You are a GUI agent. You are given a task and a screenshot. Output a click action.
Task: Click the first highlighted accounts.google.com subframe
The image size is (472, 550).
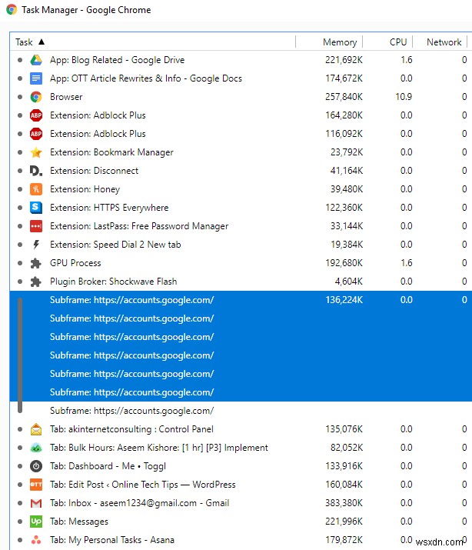tap(241, 300)
